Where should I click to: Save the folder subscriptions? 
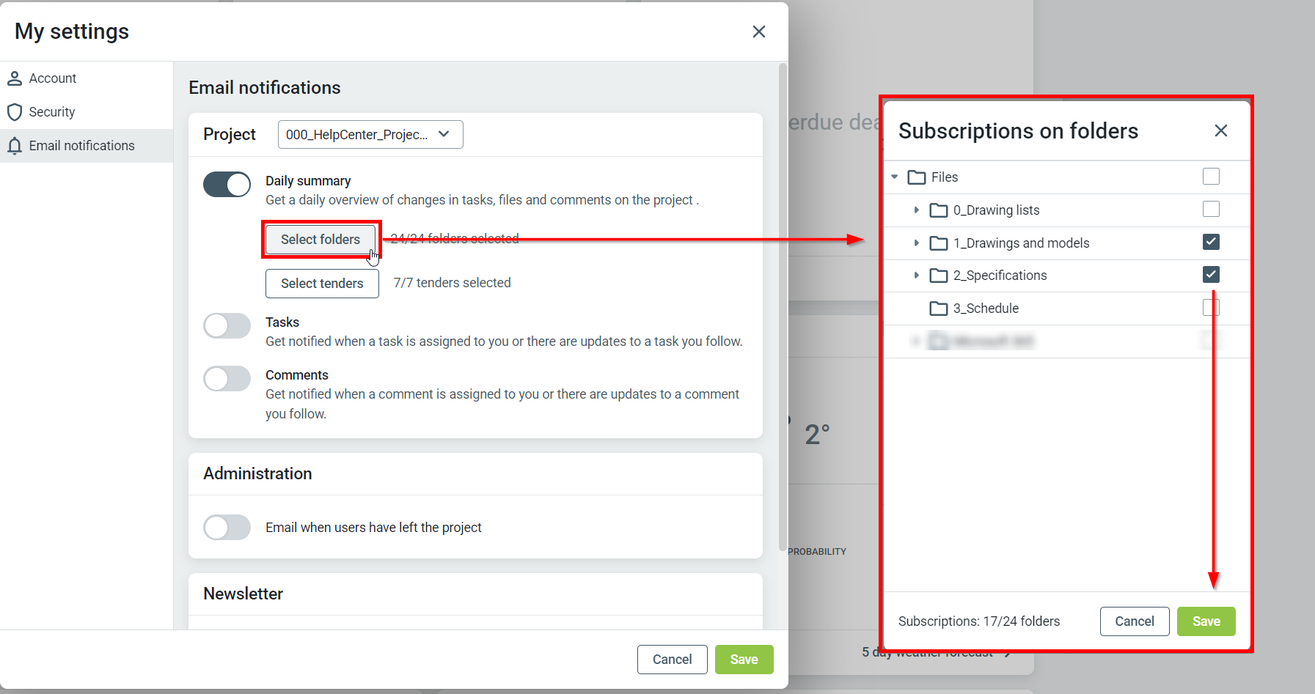click(1206, 621)
